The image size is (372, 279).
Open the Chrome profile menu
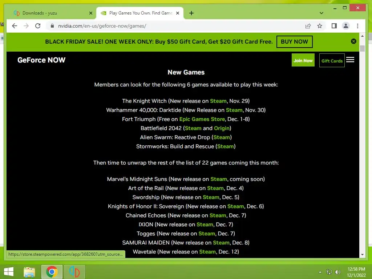346,26
